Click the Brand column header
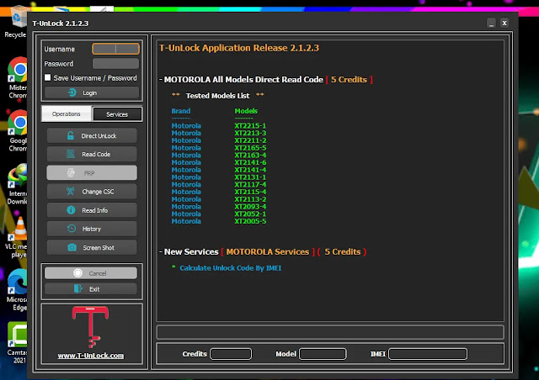This screenshot has height=380, width=539. 181,111
